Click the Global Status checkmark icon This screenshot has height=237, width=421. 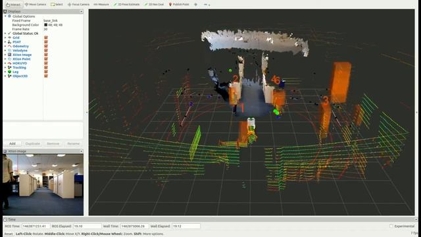click(x=10, y=34)
